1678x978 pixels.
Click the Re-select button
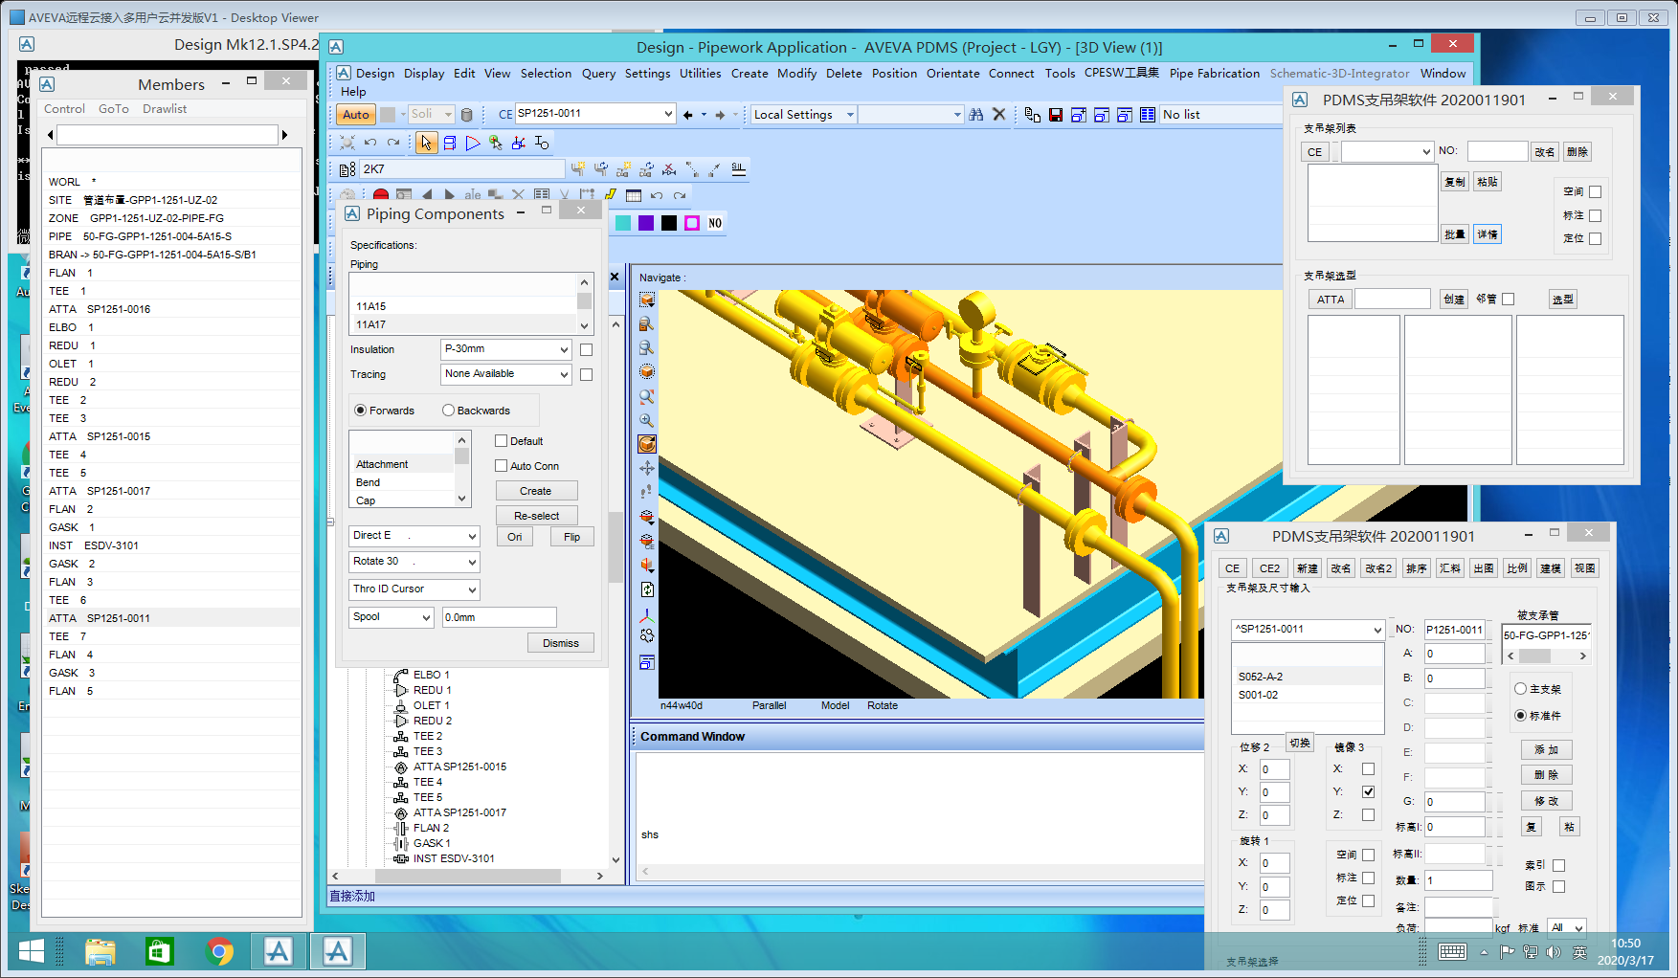coord(536,516)
